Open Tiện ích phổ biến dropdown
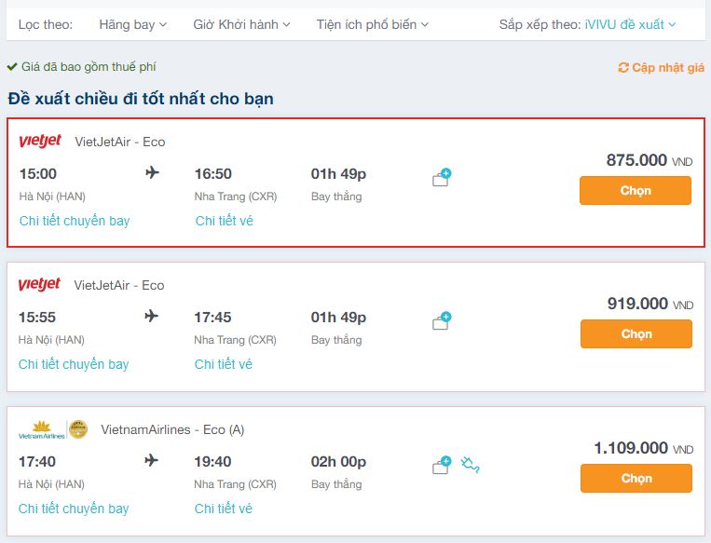The image size is (711, 543). click(x=373, y=24)
